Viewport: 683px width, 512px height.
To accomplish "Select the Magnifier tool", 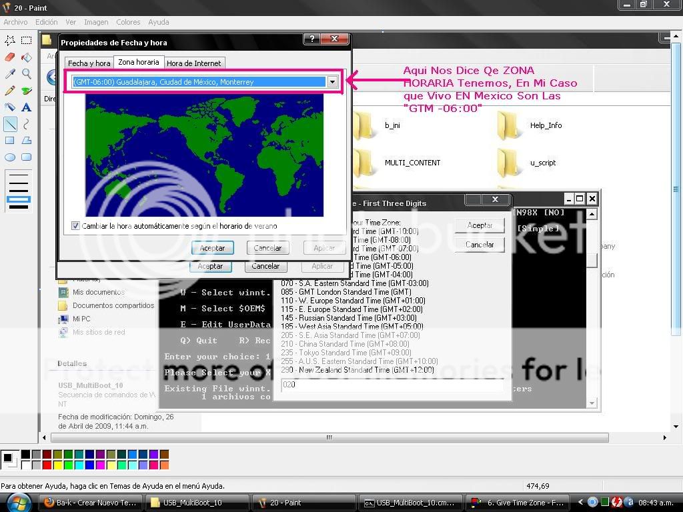I will [27, 73].
